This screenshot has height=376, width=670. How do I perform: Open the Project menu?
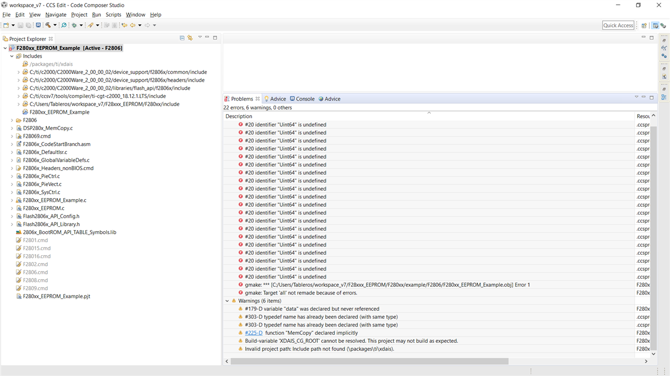tap(79, 15)
